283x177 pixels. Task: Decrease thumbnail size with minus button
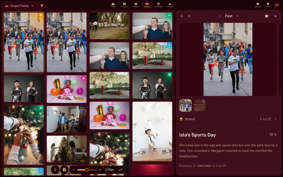[x=73, y=170]
